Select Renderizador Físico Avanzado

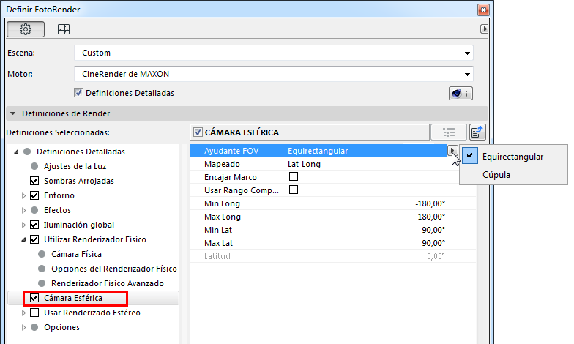(x=108, y=283)
